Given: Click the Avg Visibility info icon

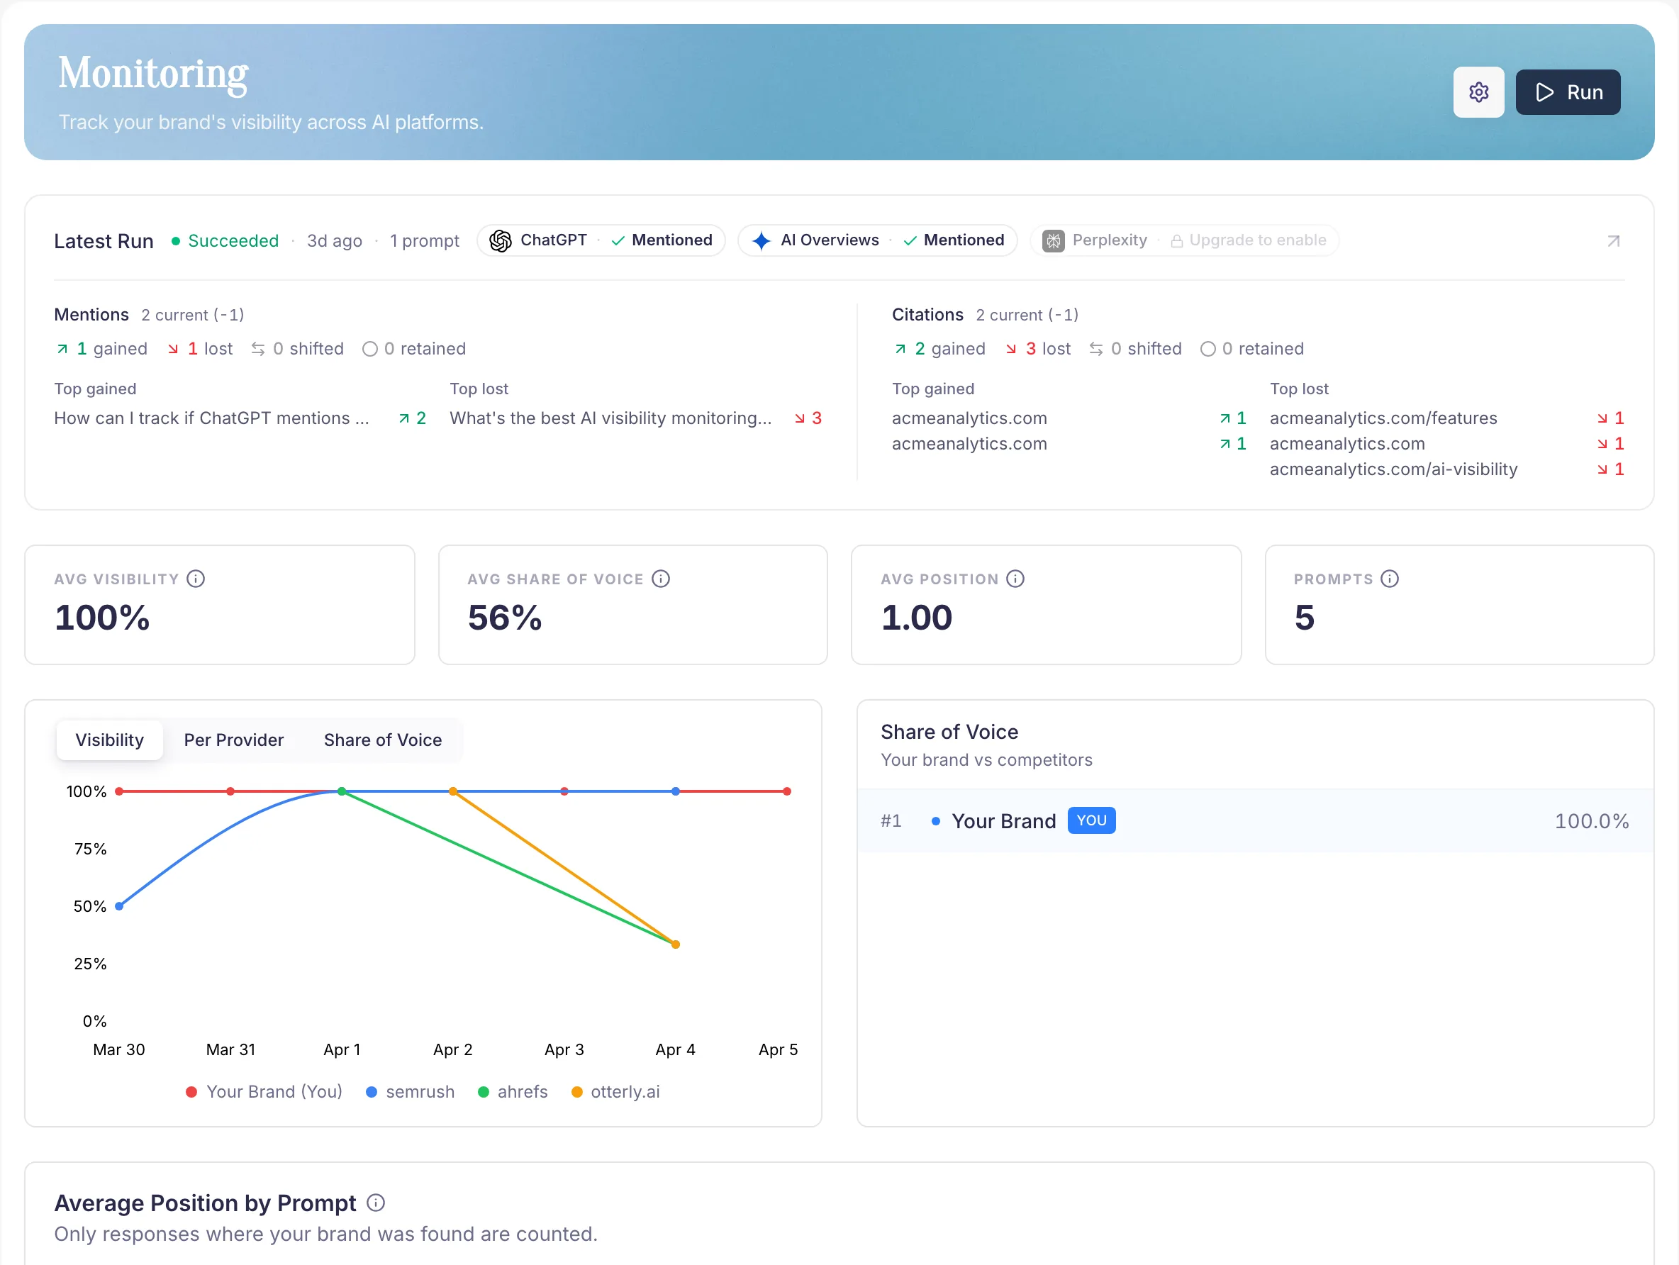Looking at the screenshot, I should click(197, 578).
